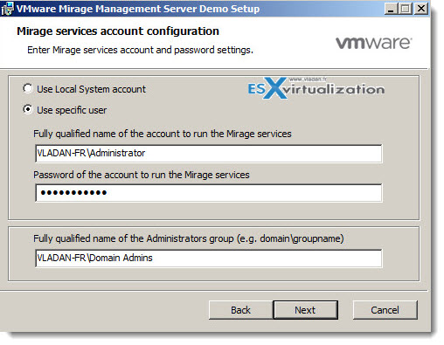The image size is (444, 345).
Task: Click 'Enter Mirage services account and password settings.' text
Action: point(140,50)
